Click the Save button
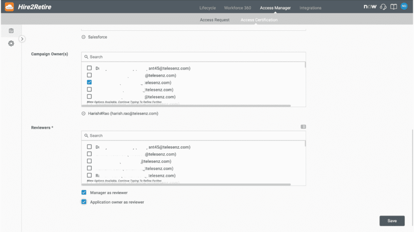This screenshot has width=414, height=232. [392, 221]
